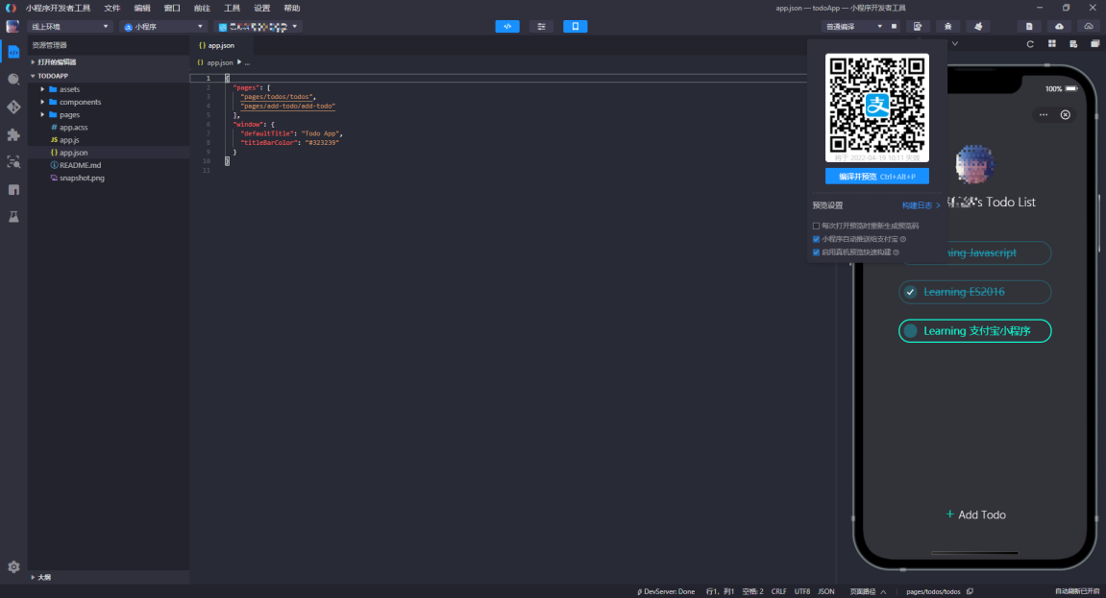1106x598 pixels.
Task: Open the 普通编译 compile mode dropdown
Action: click(854, 27)
